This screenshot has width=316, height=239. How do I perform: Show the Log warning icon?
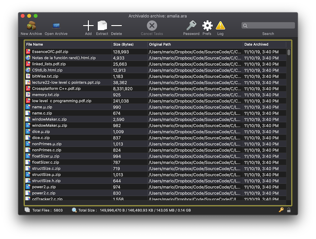tap(220, 26)
